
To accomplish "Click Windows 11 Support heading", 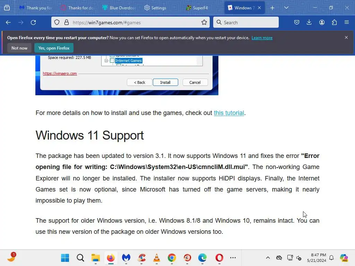I will pyautogui.click(x=90, y=135).
